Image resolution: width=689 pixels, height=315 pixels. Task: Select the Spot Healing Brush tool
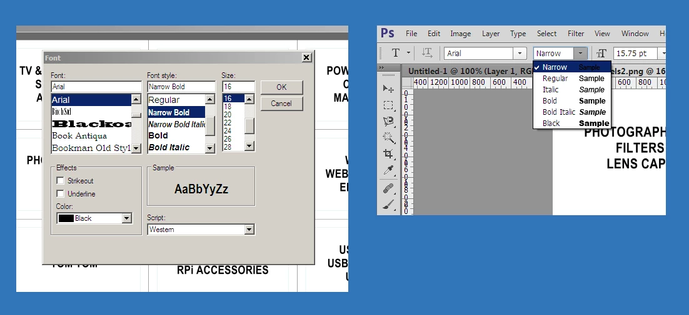388,188
